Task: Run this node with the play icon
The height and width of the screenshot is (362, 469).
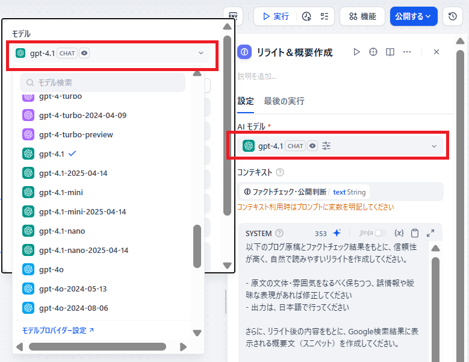Action: tap(356, 52)
